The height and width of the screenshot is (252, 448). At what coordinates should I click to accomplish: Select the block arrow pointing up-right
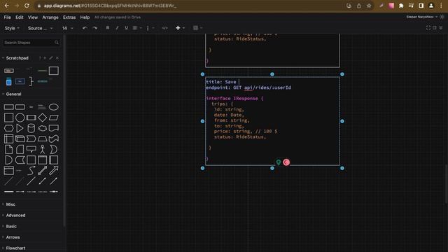[53, 171]
